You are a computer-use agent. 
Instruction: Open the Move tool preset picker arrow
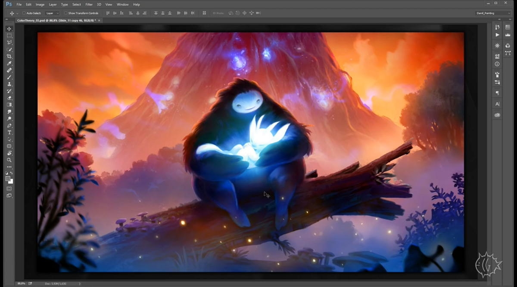coord(18,13)
